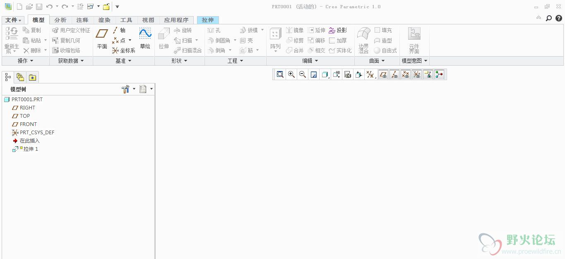Click the 元件界面 component interface tool
Screen dimensions: 565x259
coord(414,40)
